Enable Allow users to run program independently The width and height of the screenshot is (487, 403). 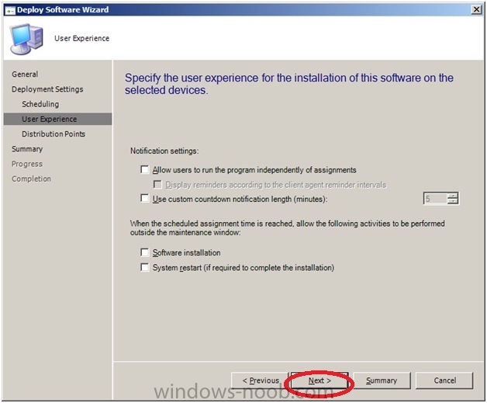click(145, 169)
